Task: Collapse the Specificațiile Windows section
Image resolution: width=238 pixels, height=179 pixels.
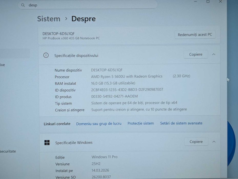Action: (214, 142)
